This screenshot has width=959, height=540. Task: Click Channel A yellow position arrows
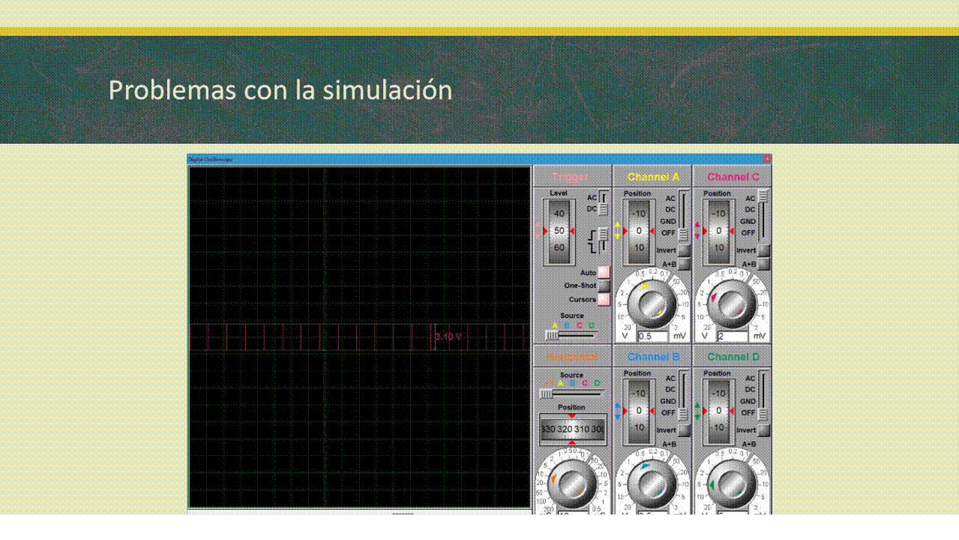coord(617,231)
